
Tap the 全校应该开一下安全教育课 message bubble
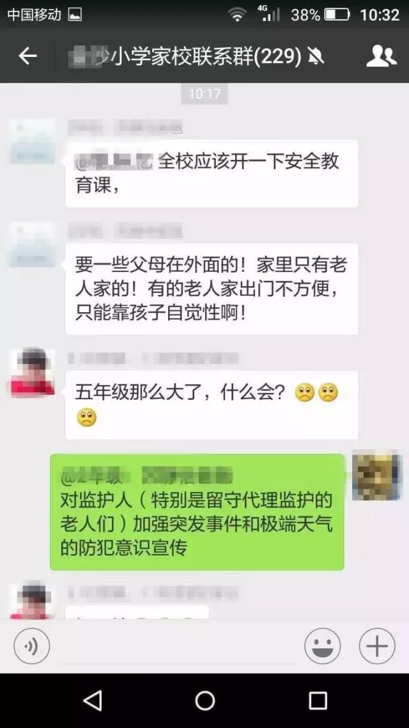click(212, 173)
